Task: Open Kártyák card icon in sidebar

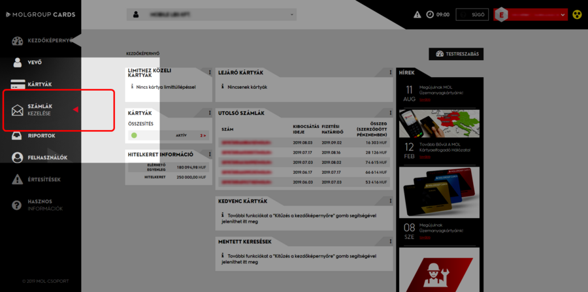Action: 18,84
